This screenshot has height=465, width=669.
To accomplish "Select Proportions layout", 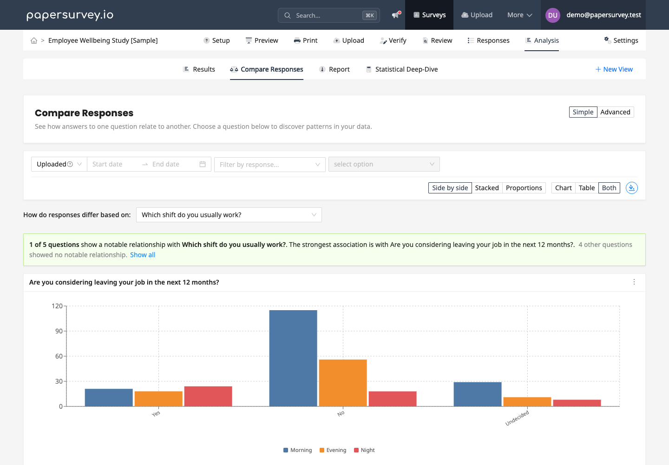I will point(524,188).
